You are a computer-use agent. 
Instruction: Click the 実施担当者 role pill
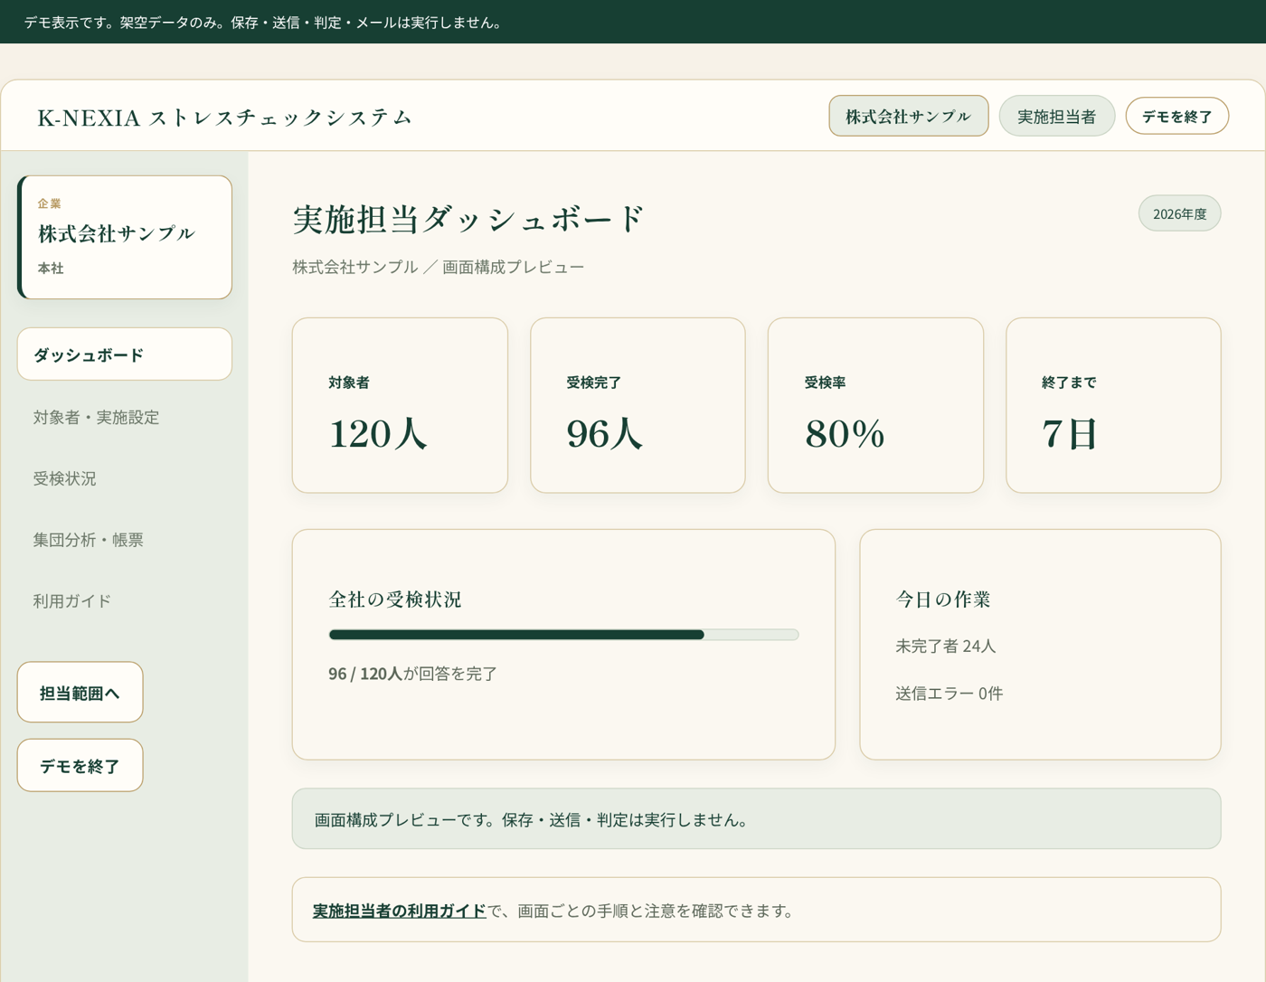pos(1056,116)
